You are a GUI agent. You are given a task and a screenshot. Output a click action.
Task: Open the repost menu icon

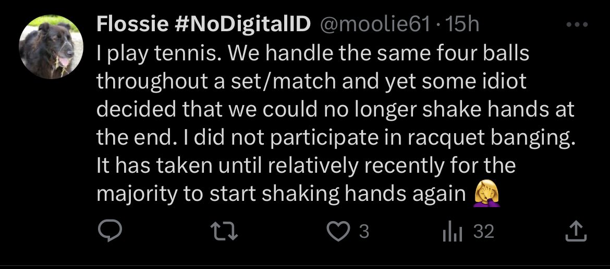point(226,232)
